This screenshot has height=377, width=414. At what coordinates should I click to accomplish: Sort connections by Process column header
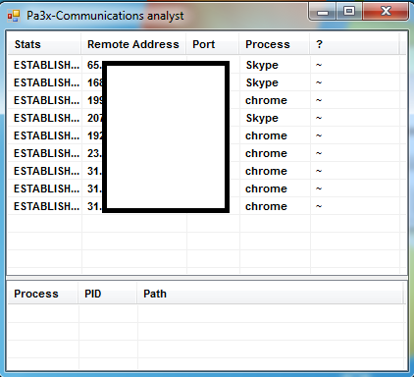click(275, 44)
